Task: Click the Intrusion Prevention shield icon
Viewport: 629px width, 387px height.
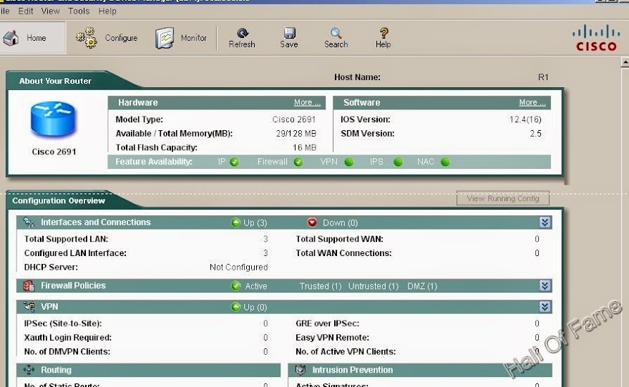Action: 301,370
